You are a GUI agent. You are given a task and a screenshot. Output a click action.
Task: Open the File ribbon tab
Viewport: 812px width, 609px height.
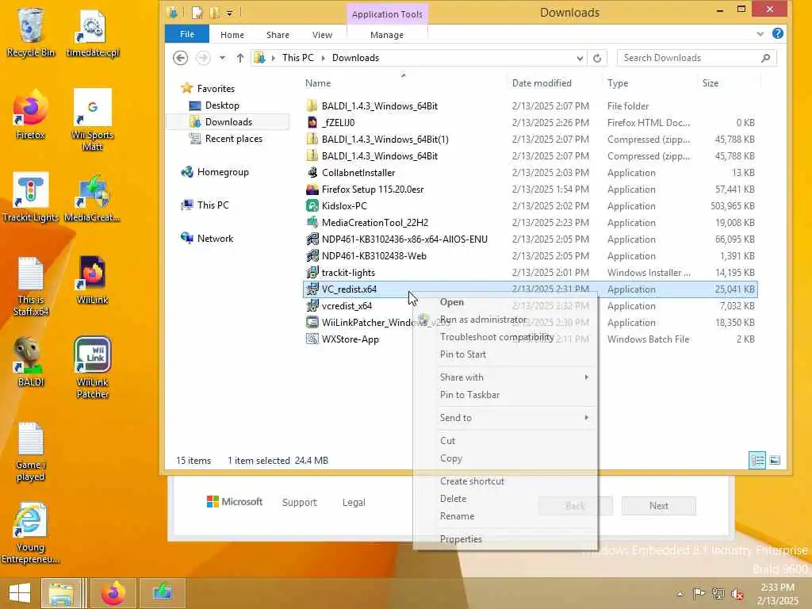[187, 34]
